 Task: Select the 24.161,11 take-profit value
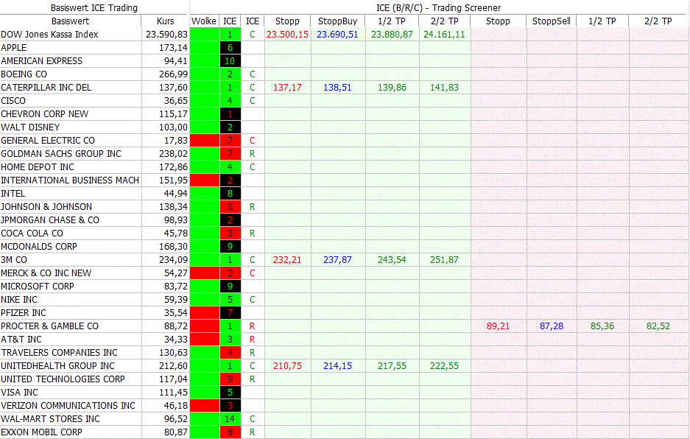coord(444,35)
